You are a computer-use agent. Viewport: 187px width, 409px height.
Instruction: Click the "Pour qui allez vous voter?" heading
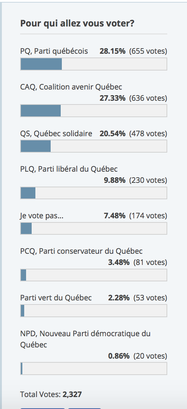pos(77,24)
